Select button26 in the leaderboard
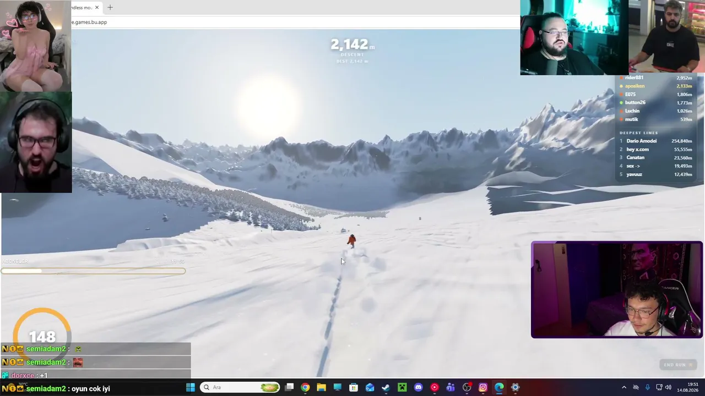This screenshot has width=705, height=396. click(655, 102)
